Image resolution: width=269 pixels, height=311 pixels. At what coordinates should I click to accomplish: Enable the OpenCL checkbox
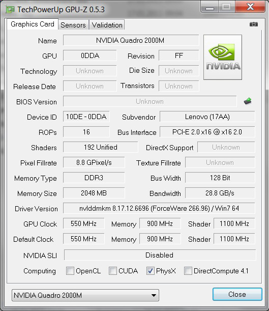70,271
